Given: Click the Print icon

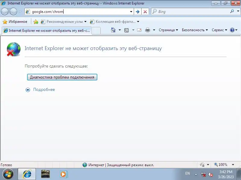Looking at the screenshot, I should click(x=148, y=30).
